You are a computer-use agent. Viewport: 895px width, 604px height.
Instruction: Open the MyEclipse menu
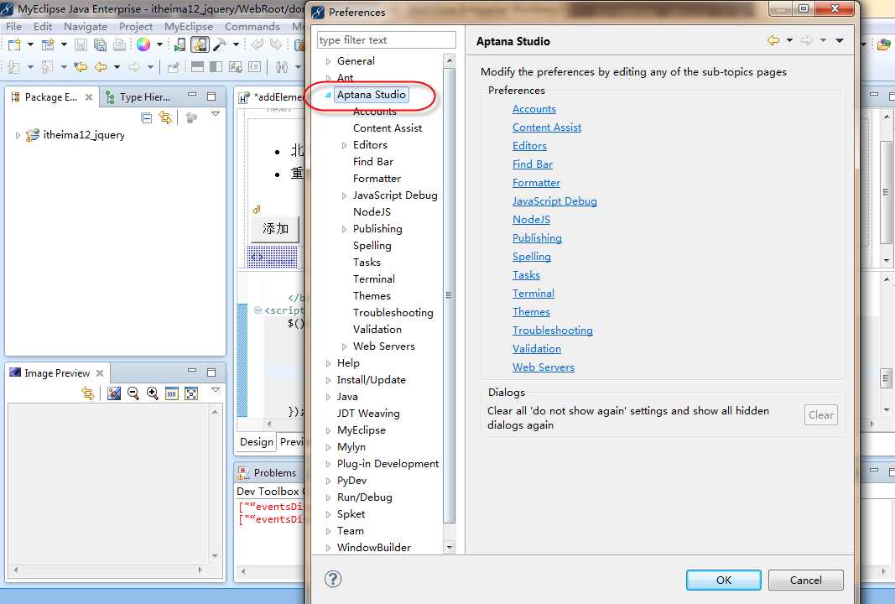tap(189, 26)
